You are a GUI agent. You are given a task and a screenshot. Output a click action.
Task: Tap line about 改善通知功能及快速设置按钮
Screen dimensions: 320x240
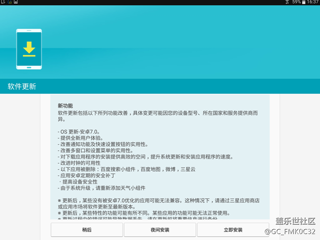tap(103, 145)
